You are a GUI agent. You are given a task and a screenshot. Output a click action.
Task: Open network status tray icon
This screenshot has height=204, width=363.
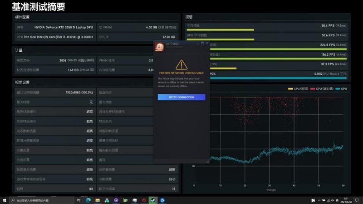pos(328,200)
